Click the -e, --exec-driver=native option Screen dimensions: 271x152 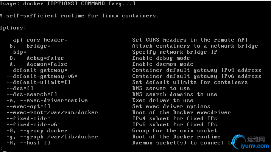(x=47, y=100)
